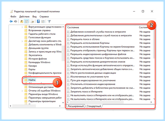Select the Параметры презентации folder
165x121 pixels.
(42, 101)
